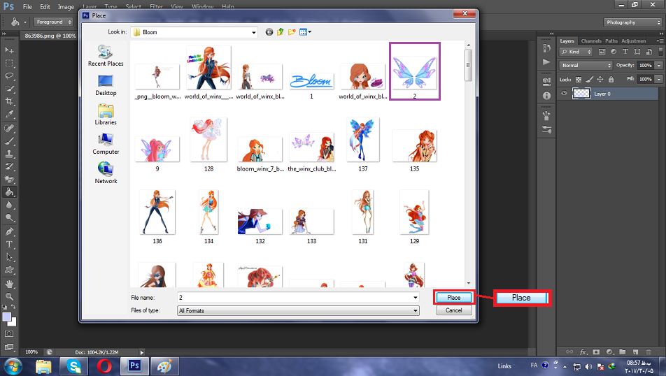Toggle filter for adjustment layers
The height and width of the screenshot is (376, 666).
[x=614, y=52]
